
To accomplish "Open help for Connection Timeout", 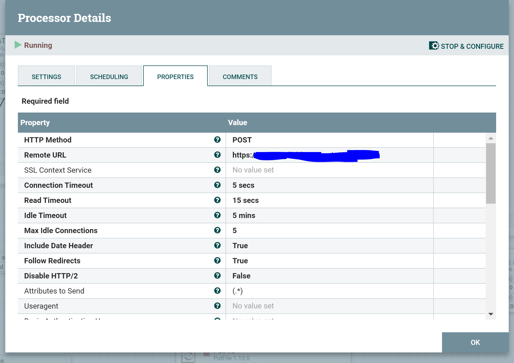I will 217,185.
